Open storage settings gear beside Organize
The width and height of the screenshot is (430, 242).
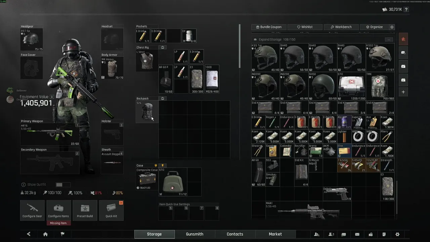392,27
